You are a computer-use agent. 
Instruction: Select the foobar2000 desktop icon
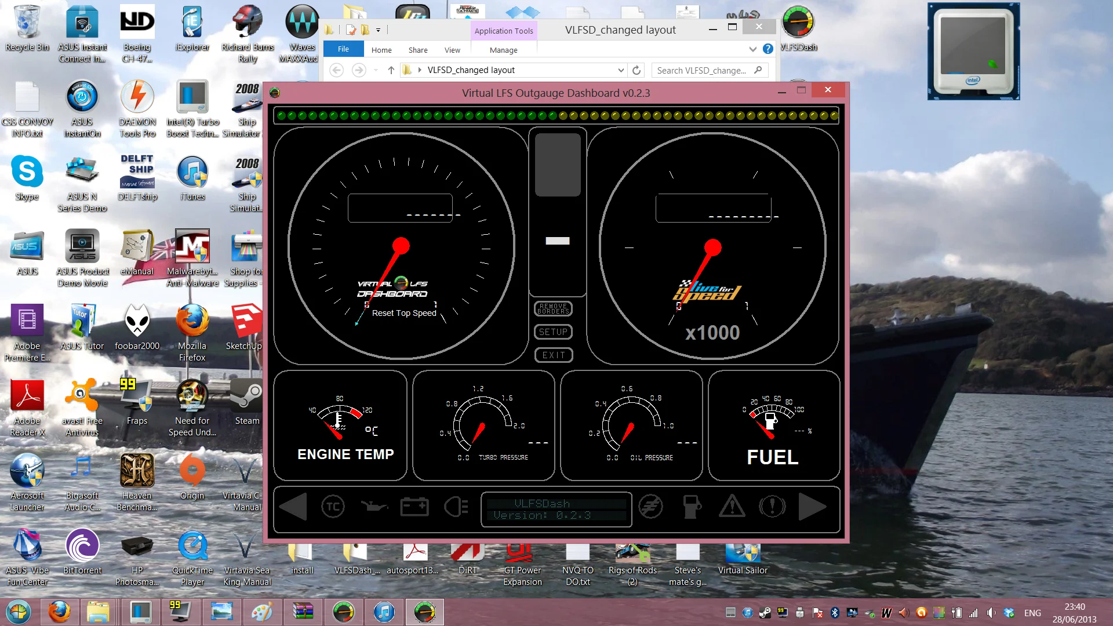click(137, 327)
